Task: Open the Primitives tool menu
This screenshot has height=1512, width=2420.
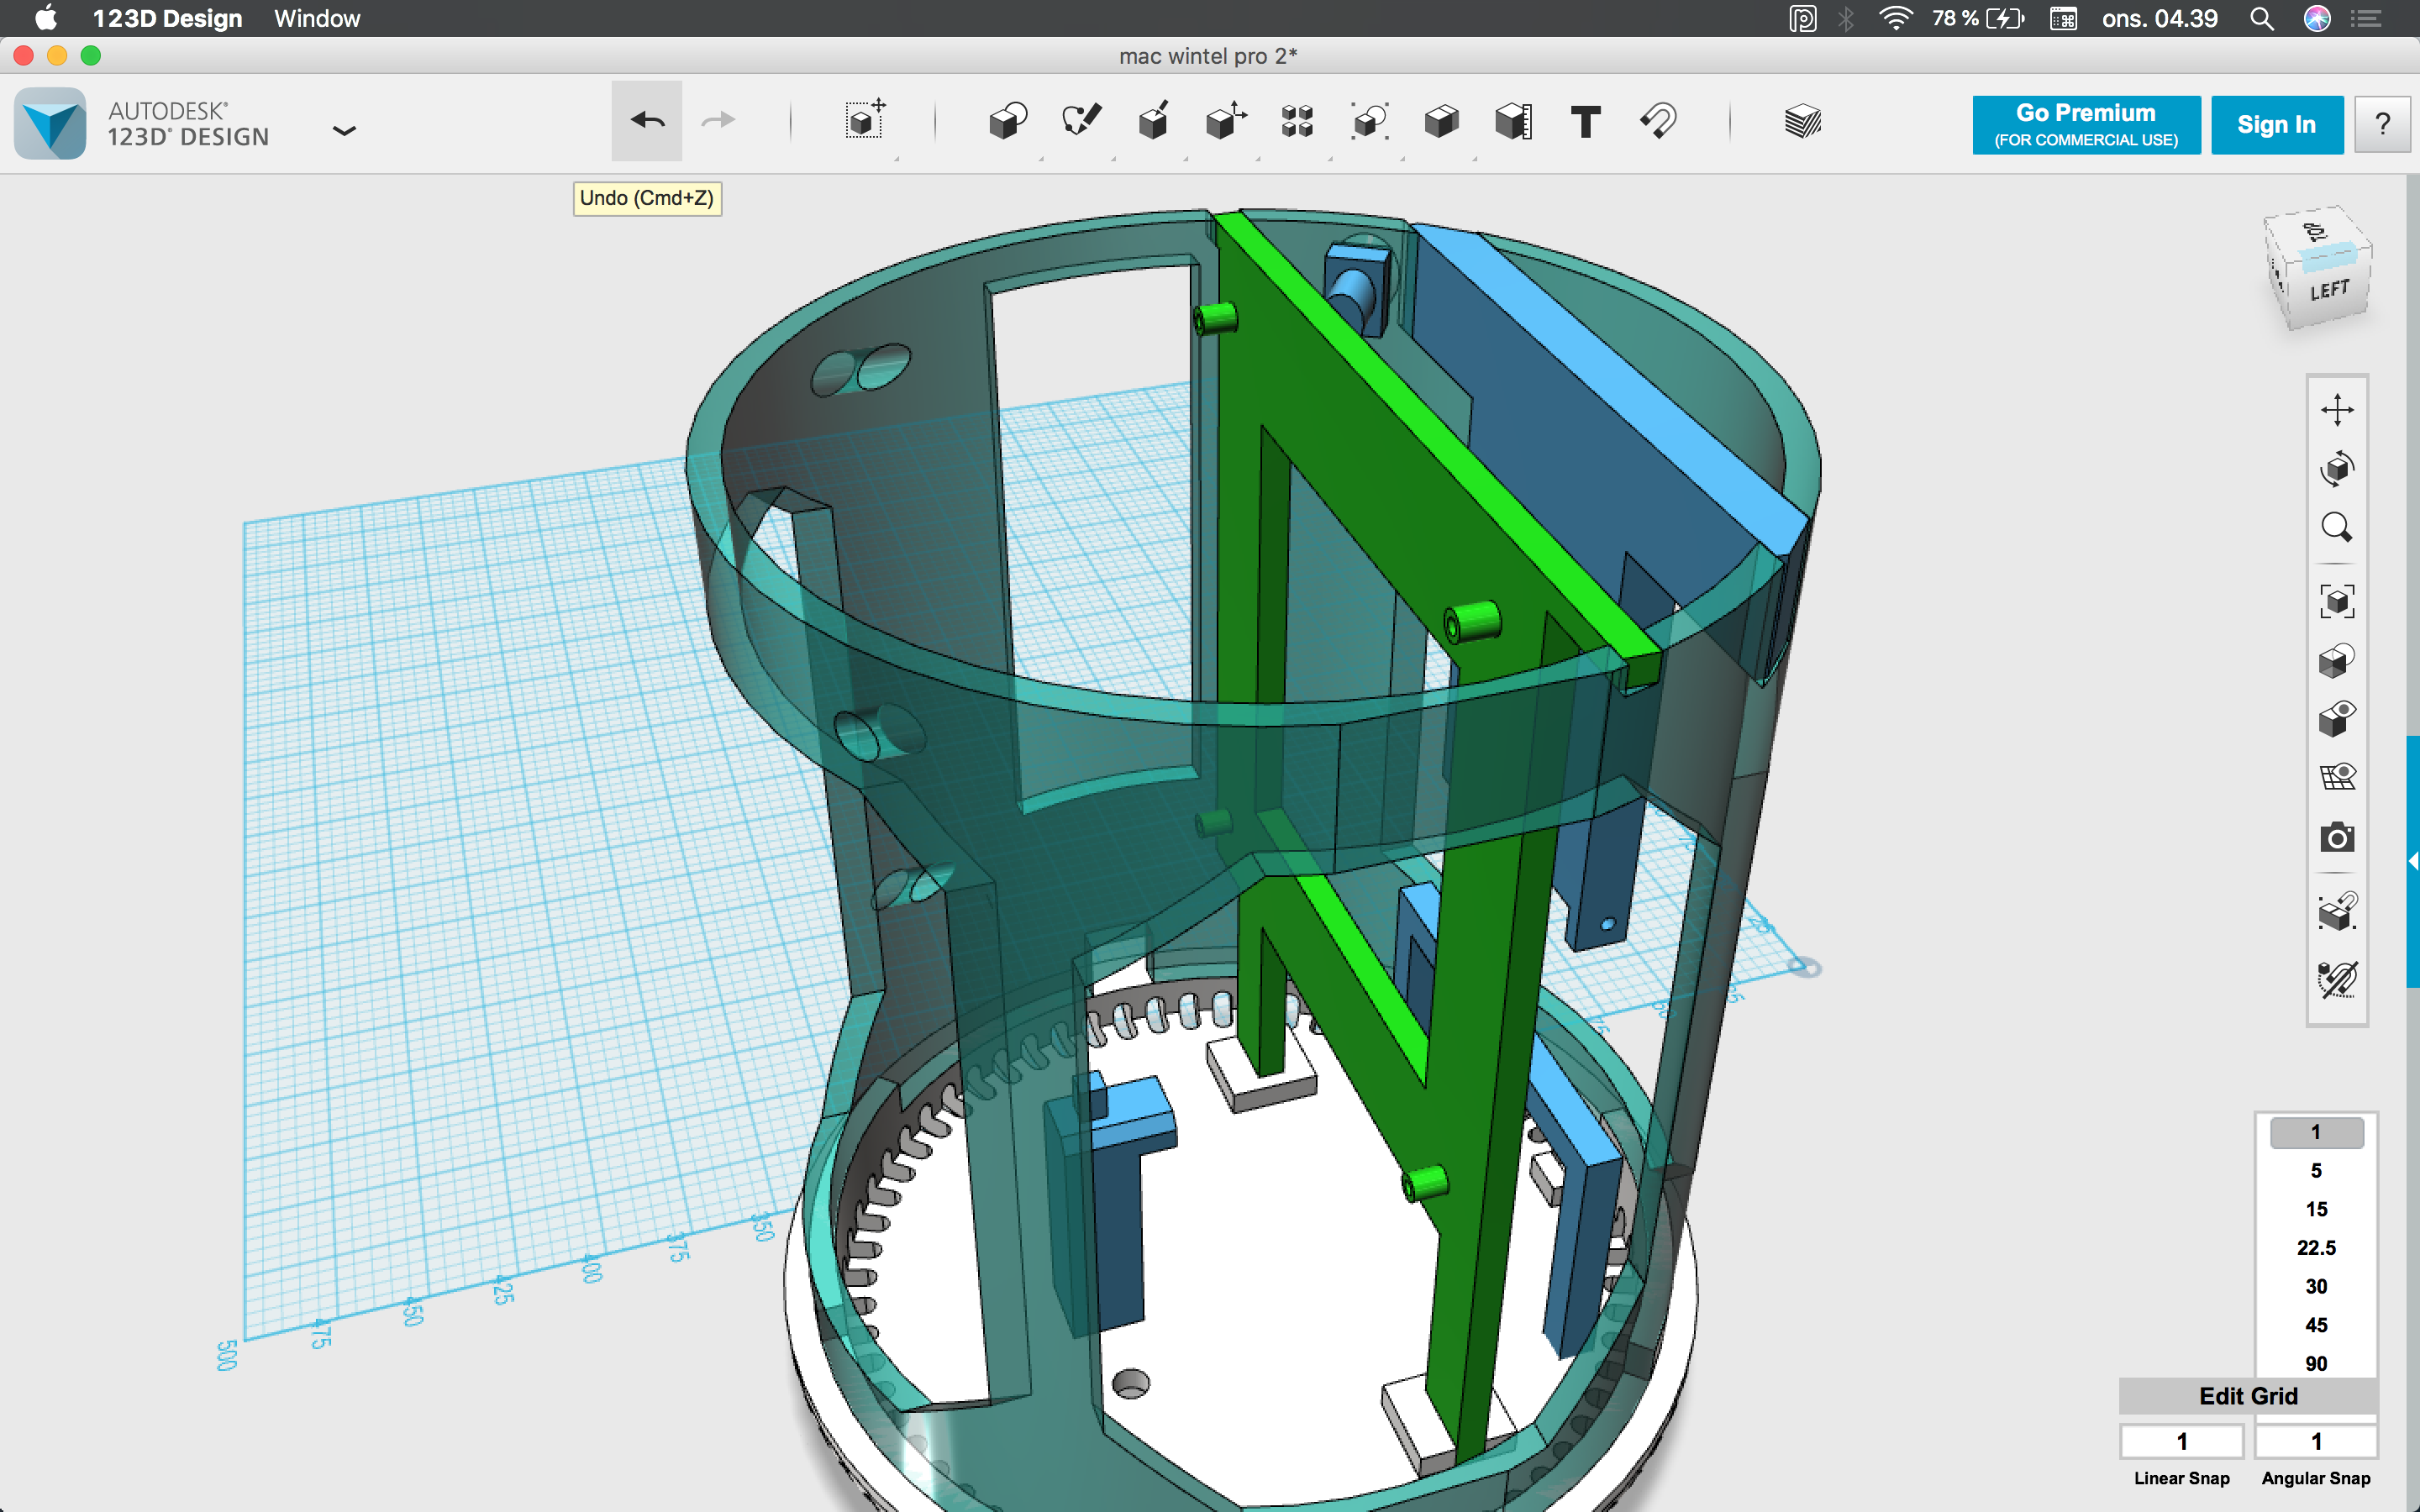Action: pos(1008,121)
